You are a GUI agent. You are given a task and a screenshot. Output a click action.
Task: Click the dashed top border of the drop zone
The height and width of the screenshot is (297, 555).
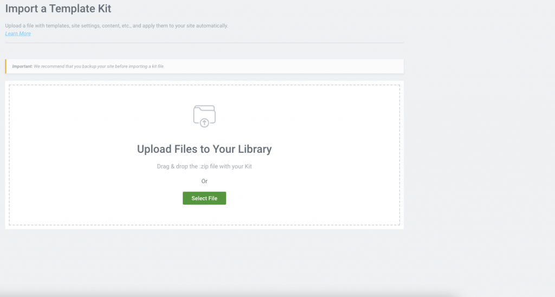tap(204, 85)
